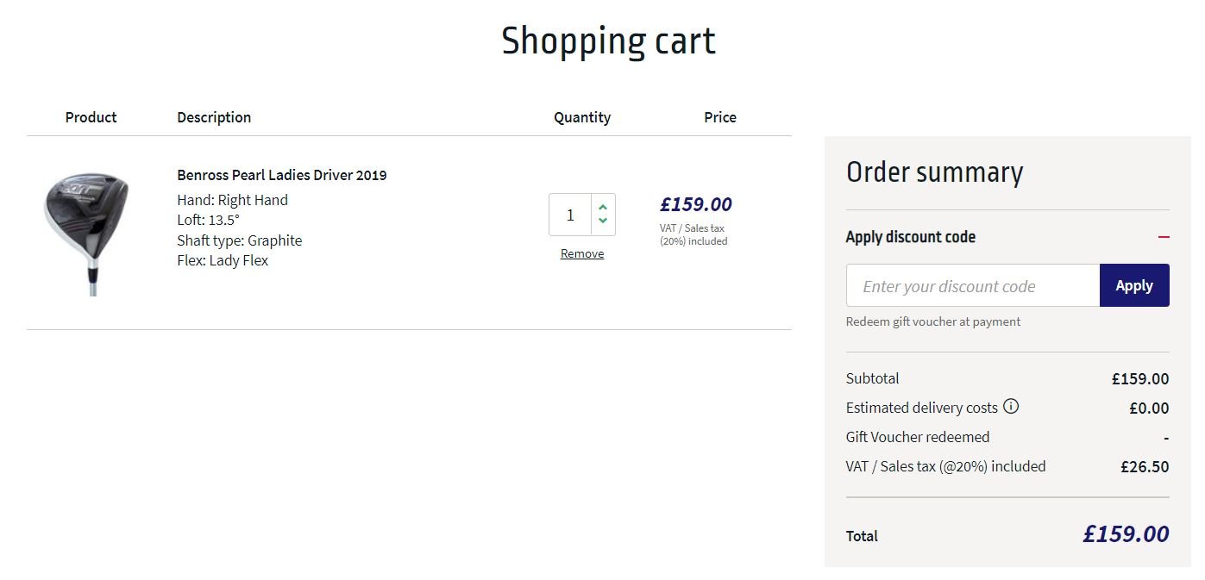
Task: Remove the Benross driver from cart
Action: [x=582, y=253]
